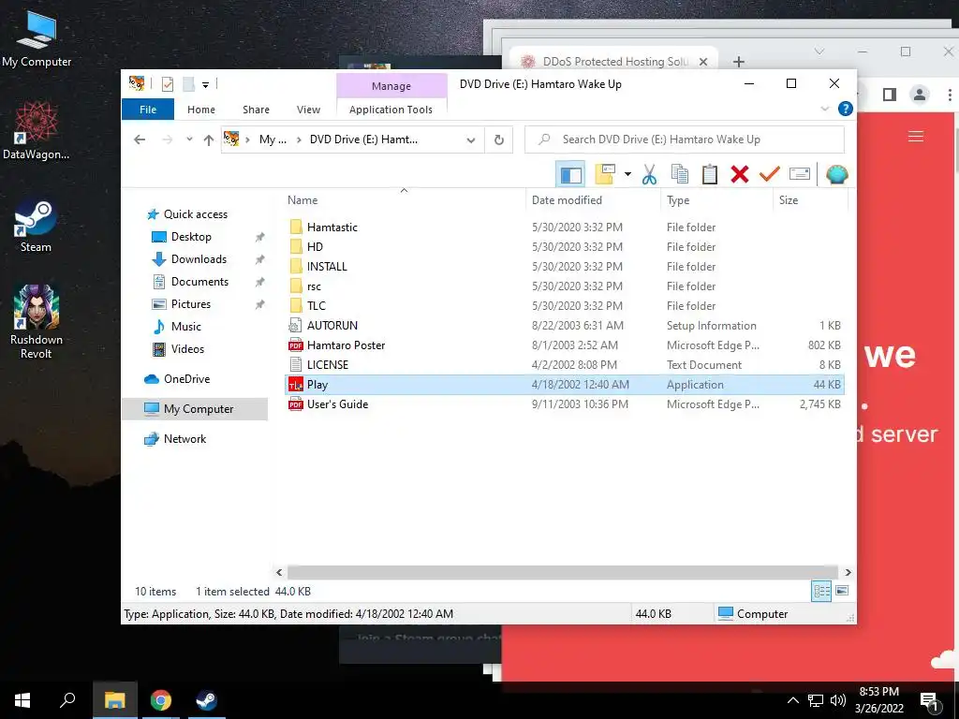Open a new tab in the Chrome window
The image size is (959, 719).
coord(739,62)
